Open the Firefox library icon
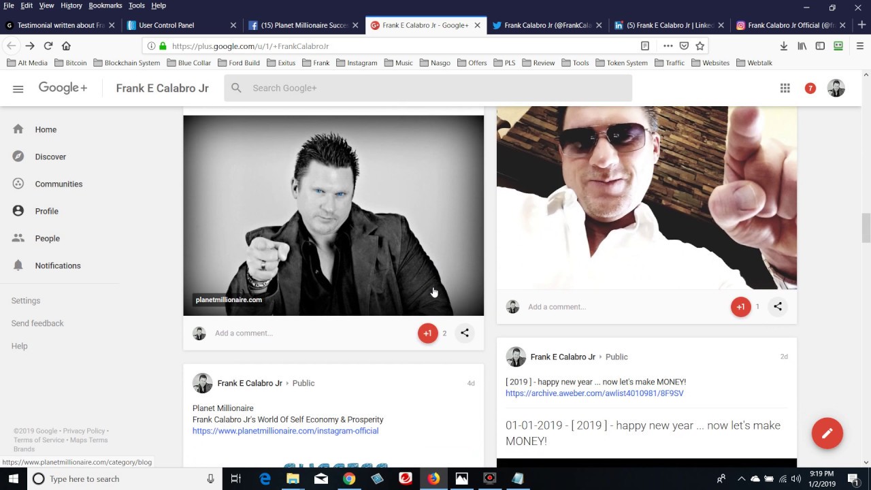The height and width of the screenshot is (490, 871). tap(802, 46)
